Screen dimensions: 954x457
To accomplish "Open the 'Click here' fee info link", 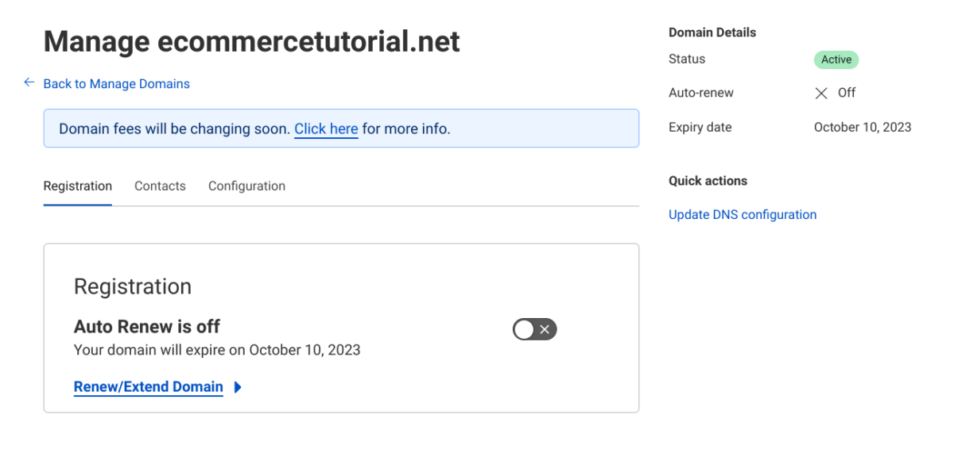I will (326, 129).
